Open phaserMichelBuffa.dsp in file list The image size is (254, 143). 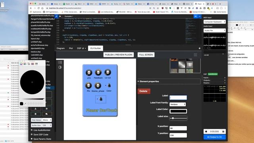pos(40,22)
